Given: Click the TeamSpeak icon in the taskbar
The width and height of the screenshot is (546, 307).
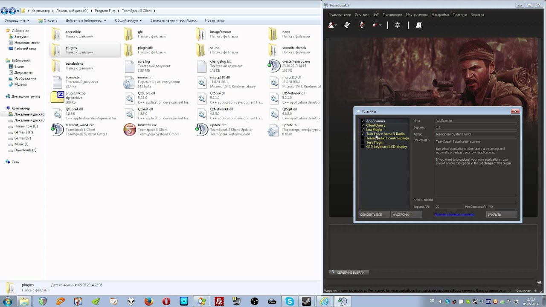Looking at the screenshot, I should click(342, 301).
